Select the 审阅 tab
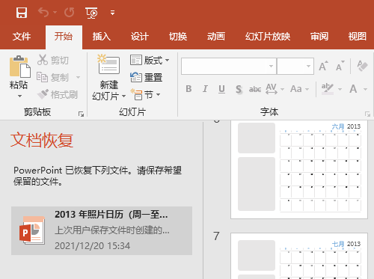 [319, 37]
